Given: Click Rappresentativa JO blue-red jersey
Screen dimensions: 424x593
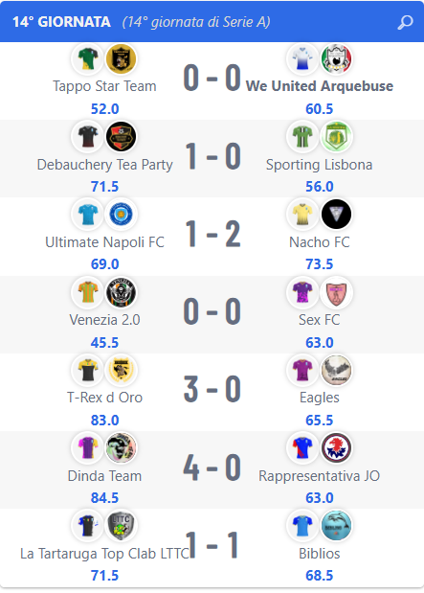Looking at the screenshot, I should coord(302,447).
